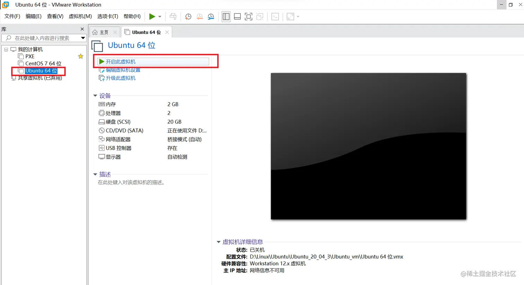The height and width of the screenshot is (285, 524).
Task: Open the snapshot manager icon
Action: 211,16
